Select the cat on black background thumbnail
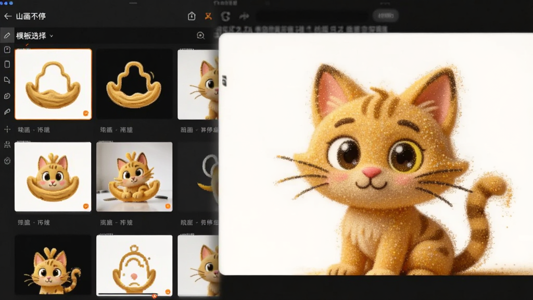533x300 pixels. coord(53,265)
